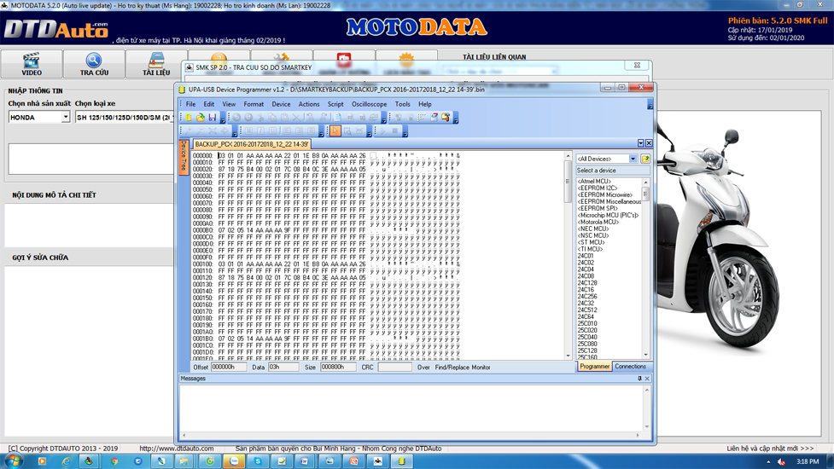This screenshot has height=469, width=834.
Task: Open the www.dtdauto.com link
Action: 177,449
